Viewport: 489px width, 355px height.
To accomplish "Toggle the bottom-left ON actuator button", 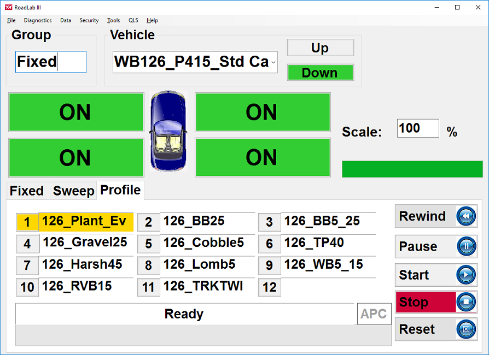I will tap(75, 158).
